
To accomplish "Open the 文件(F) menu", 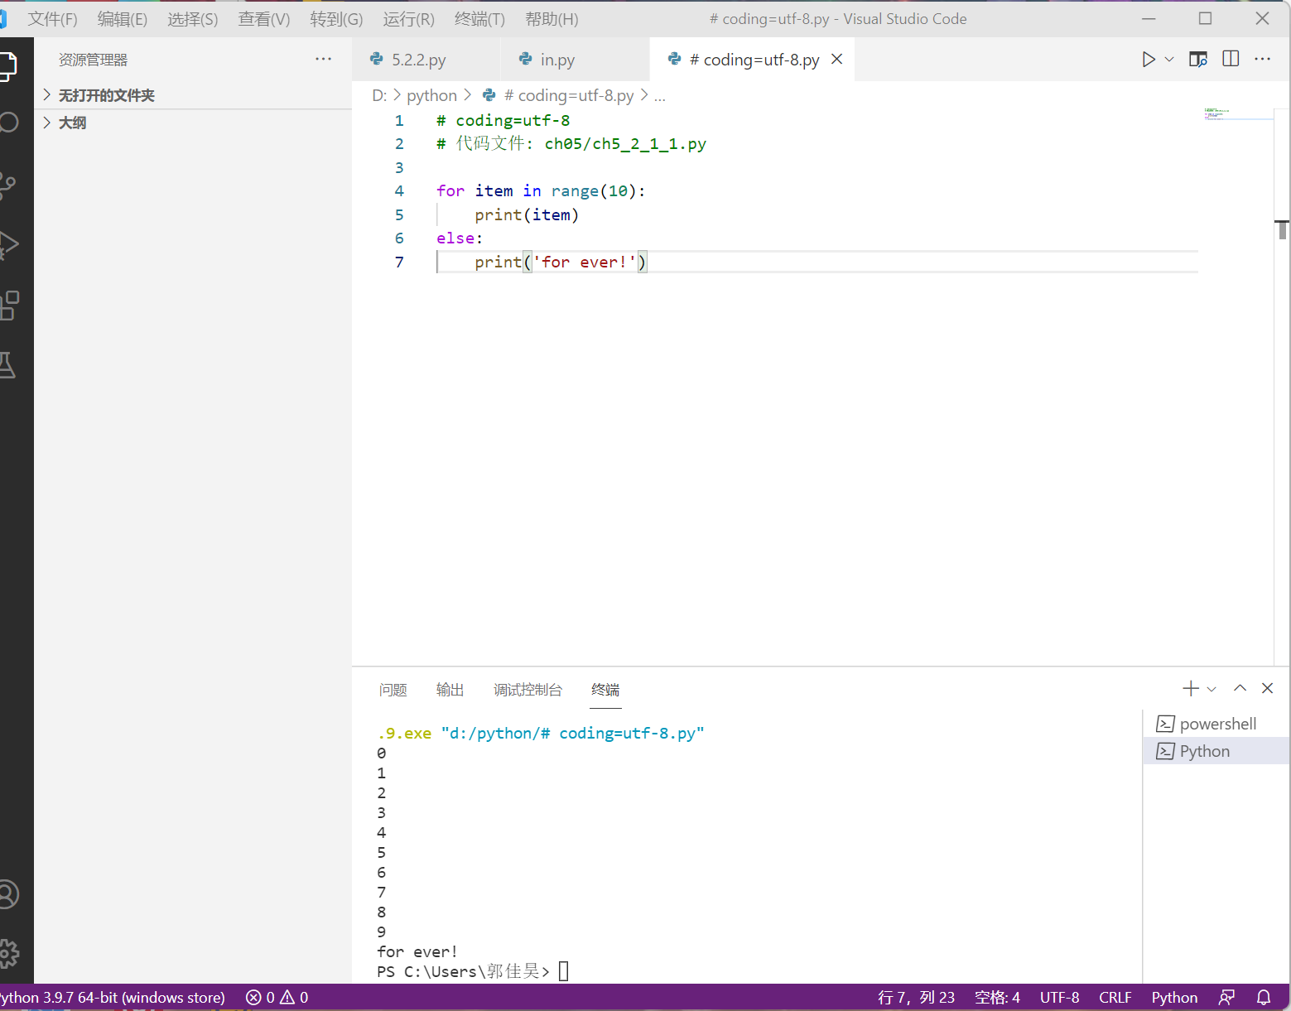I will [x=52, y=19].
